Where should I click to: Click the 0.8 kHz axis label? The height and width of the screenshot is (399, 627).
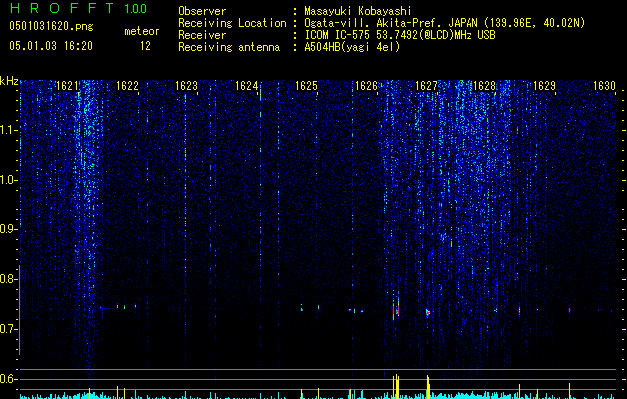click(8, 279)
